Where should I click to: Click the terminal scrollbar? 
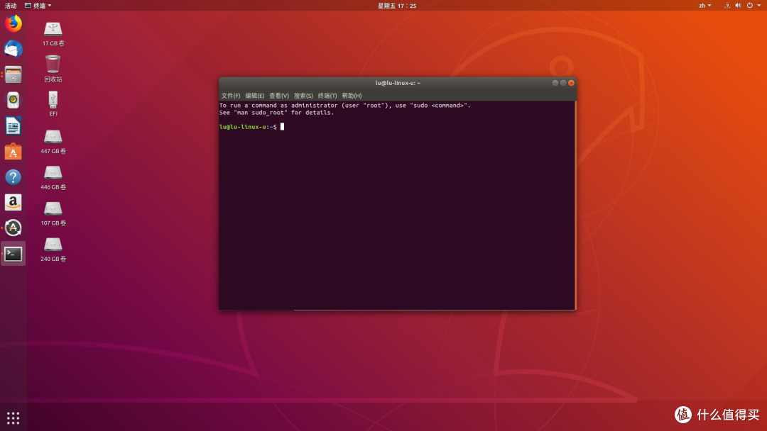tap(576, 205)
